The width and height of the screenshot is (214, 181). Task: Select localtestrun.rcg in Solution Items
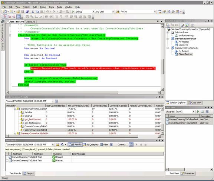pos(186,36)
